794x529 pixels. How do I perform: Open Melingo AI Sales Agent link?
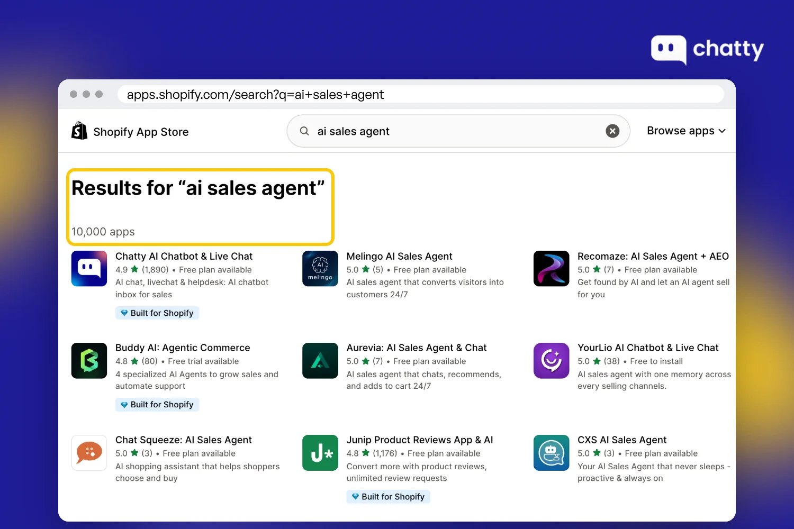coord(399,257)
